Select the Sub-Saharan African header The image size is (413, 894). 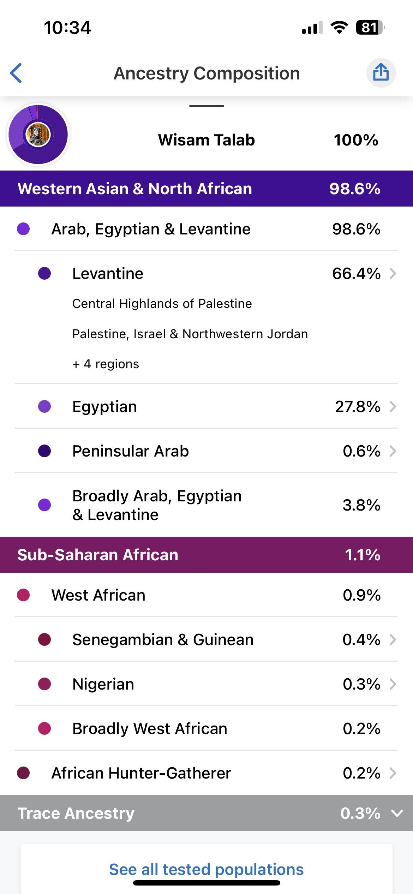click(206, 555)
